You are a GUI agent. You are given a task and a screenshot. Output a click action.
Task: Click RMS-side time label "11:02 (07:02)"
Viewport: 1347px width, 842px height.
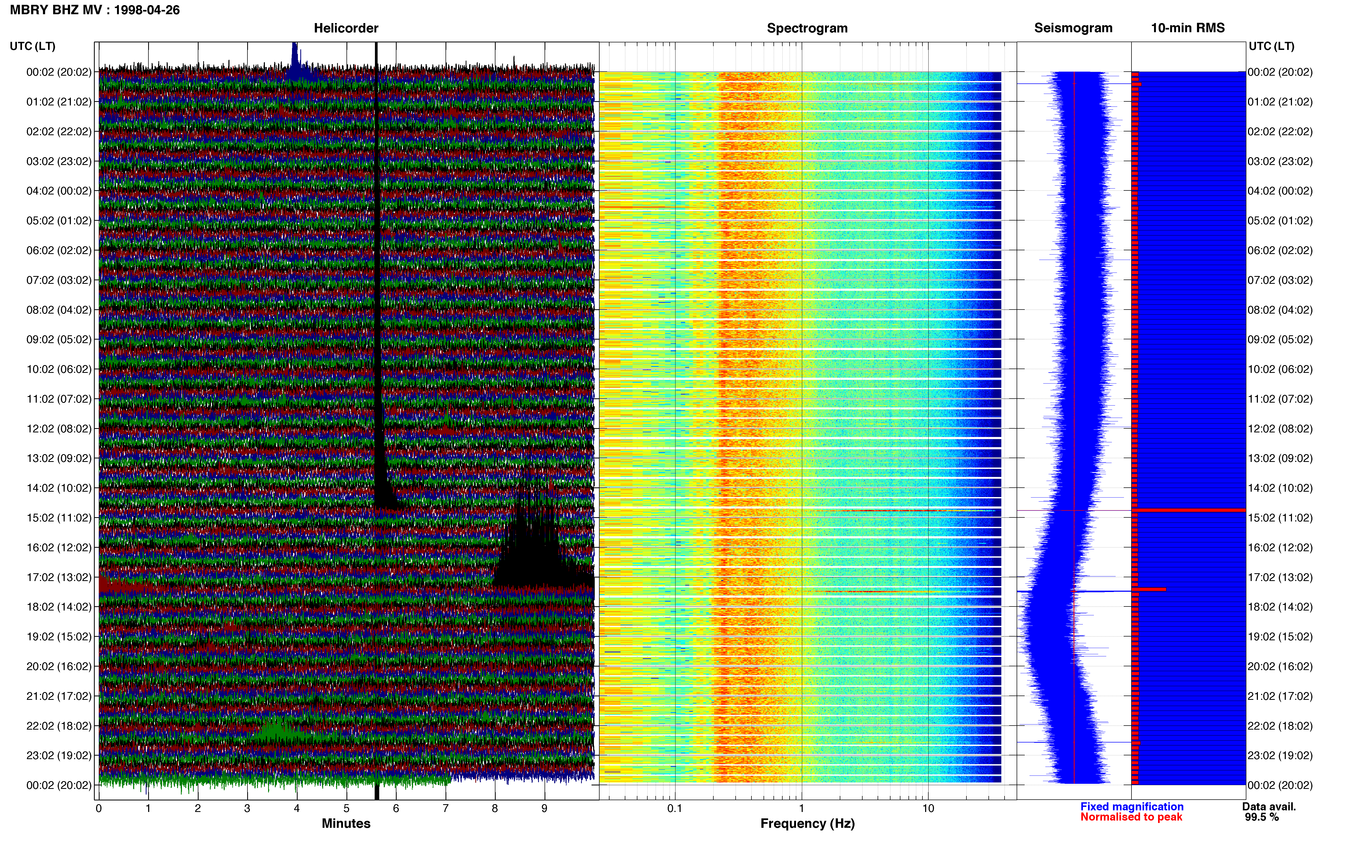[x=1280, y=399]
